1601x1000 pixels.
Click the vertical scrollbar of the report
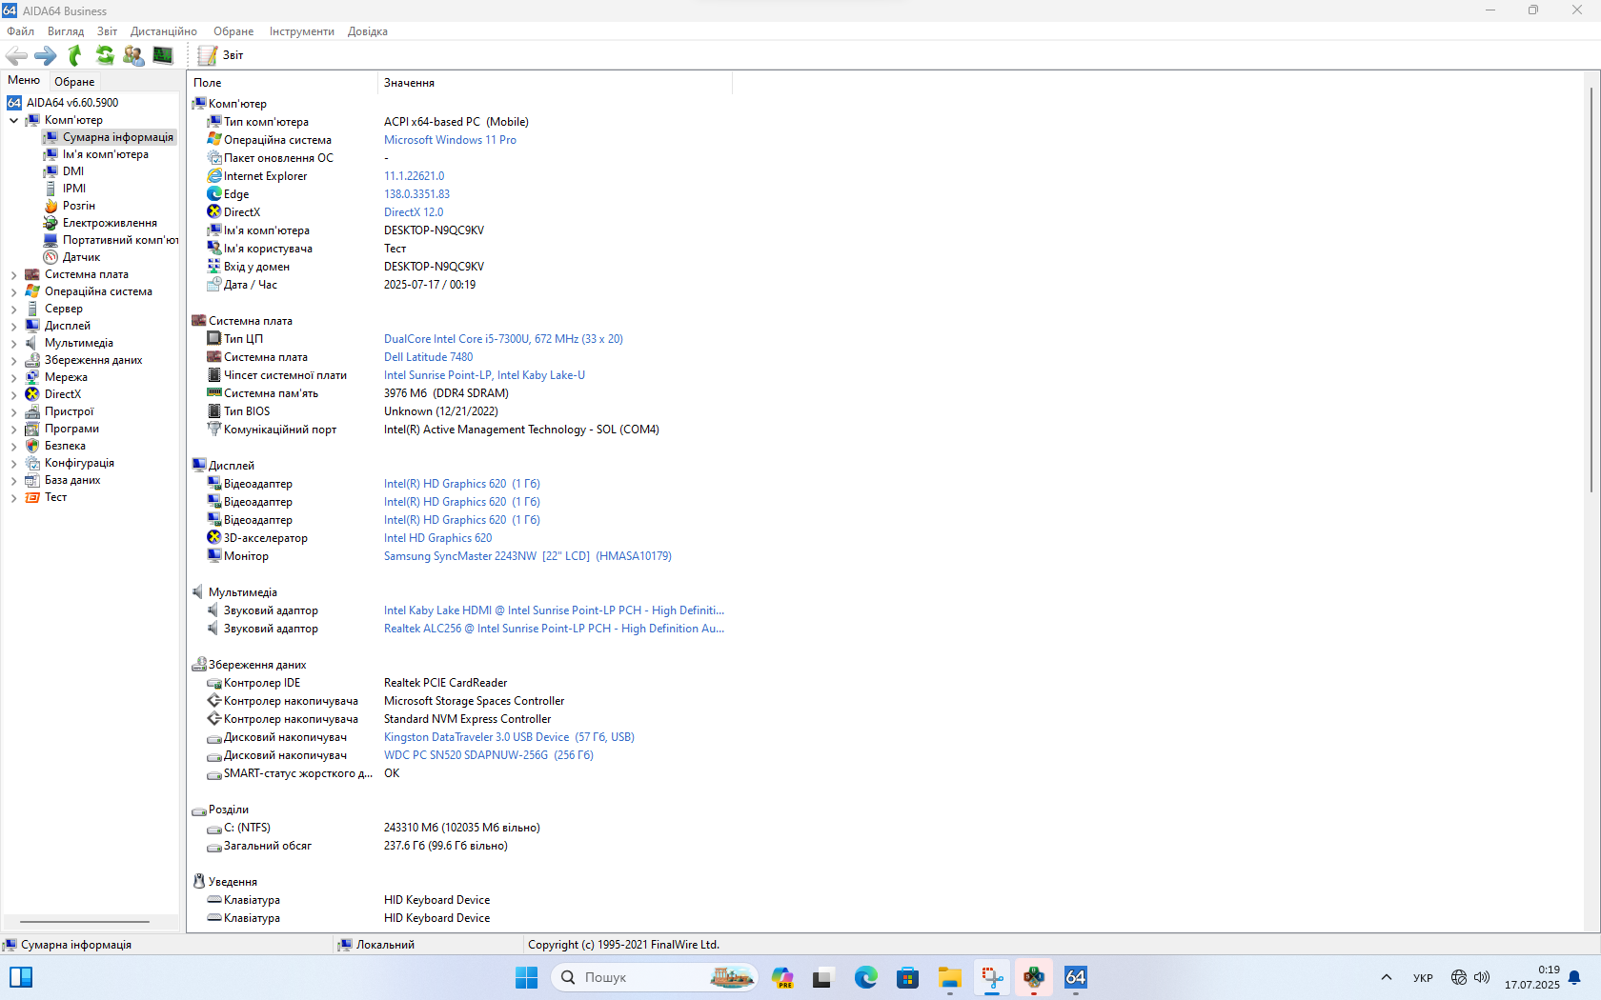click(x=1591, y=286)
